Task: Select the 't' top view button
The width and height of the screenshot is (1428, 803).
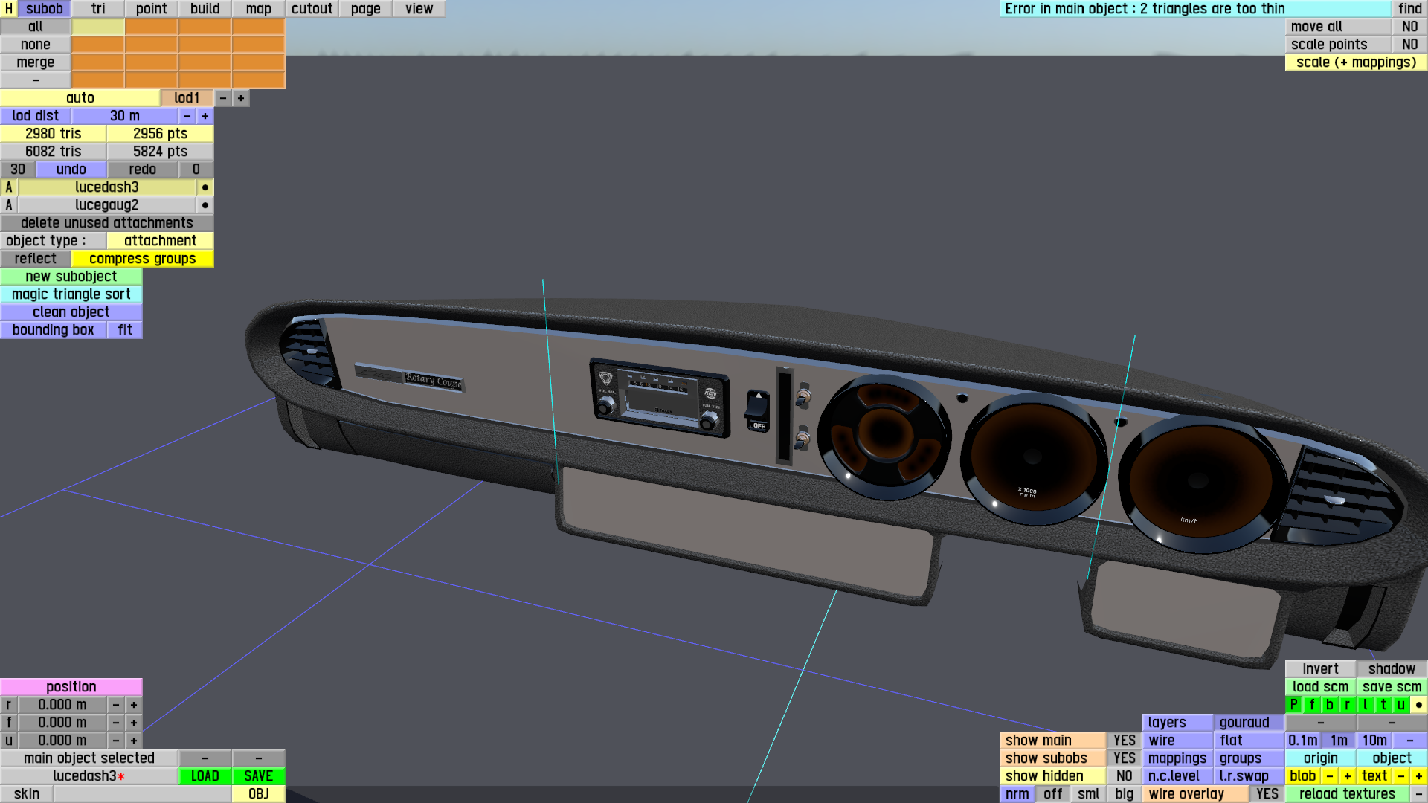Action: point(1383,705)
